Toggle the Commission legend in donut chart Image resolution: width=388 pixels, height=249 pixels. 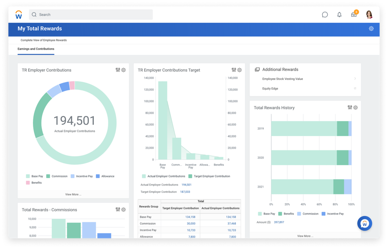click(x=59, y=176)
